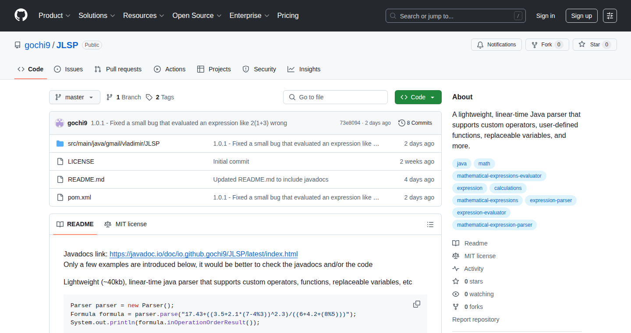Open the master branch dropdown
The image size is (631, 333).
(74, 97)
